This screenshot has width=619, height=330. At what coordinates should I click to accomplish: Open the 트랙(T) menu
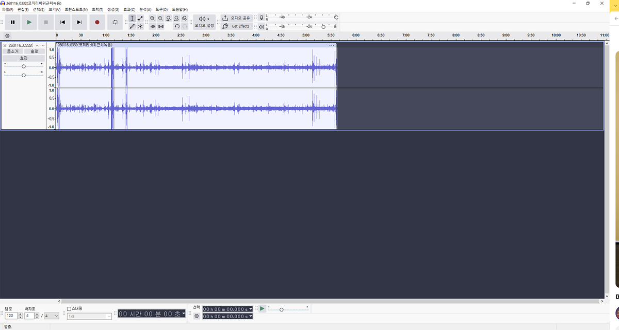pyautogui.click(x=97, y=10)
